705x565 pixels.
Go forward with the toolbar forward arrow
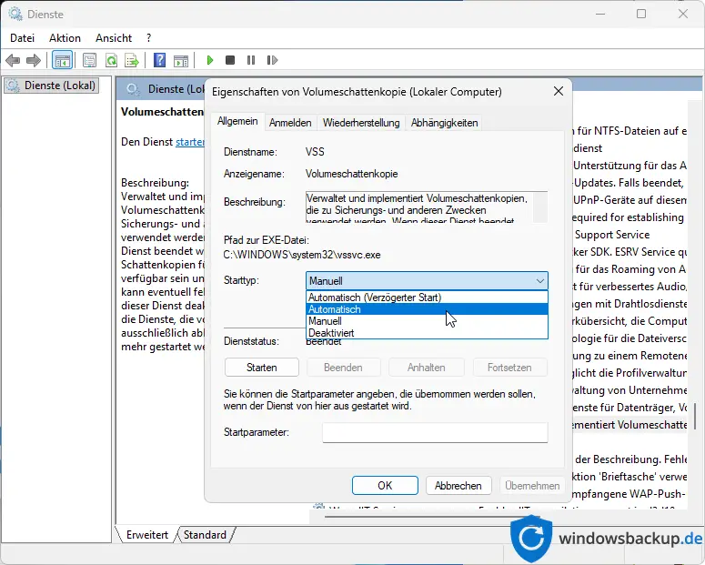34,60
